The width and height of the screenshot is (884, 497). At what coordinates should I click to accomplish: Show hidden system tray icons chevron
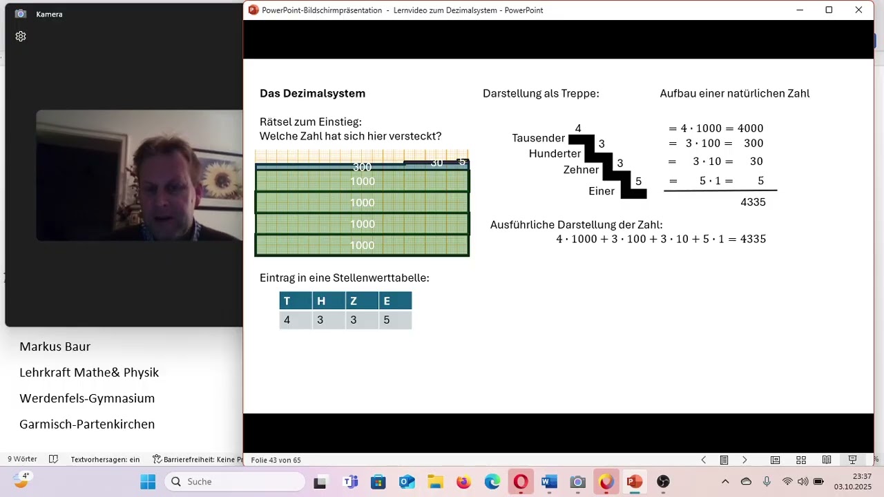pos(725,481)
